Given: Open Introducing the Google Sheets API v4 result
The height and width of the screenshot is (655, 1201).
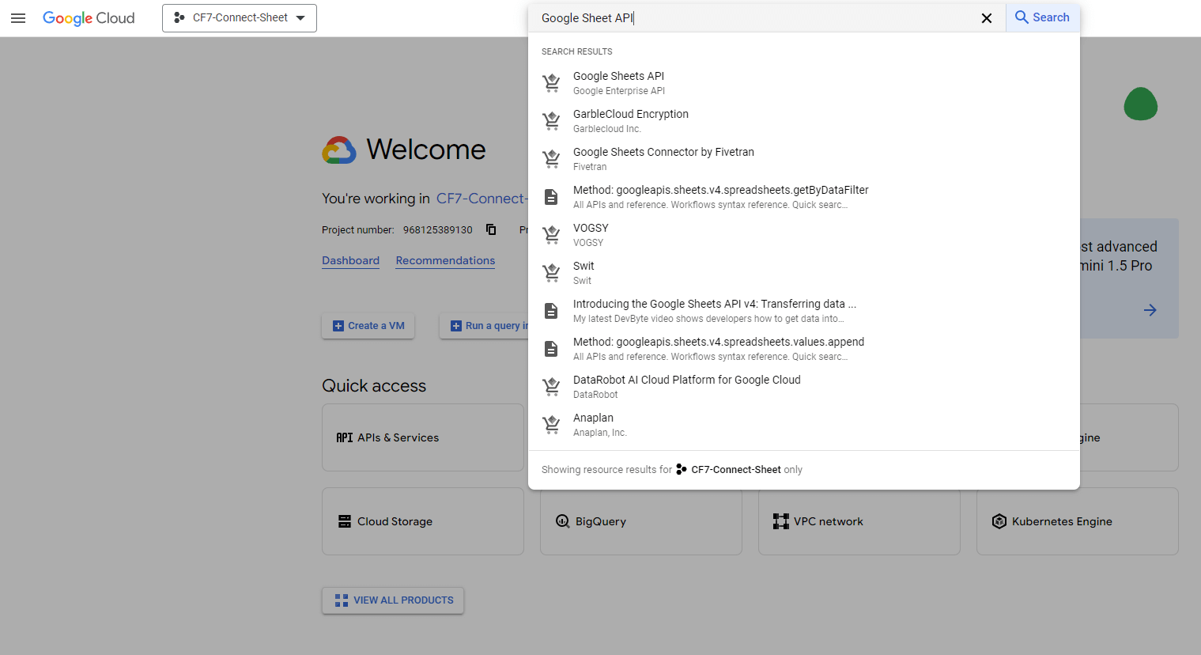Looking at the screenshot, I should tap(804, 310).
